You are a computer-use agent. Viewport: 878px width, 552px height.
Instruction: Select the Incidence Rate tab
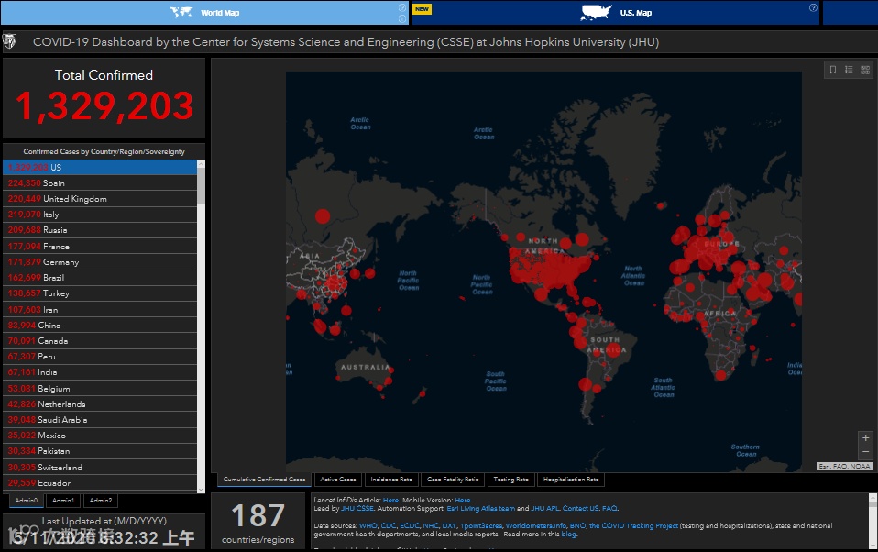click(x=391, y=480)
